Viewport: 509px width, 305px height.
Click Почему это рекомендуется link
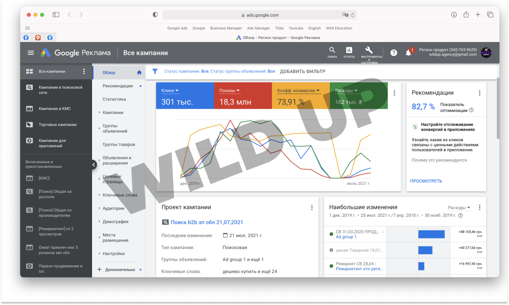click(439, 160)
